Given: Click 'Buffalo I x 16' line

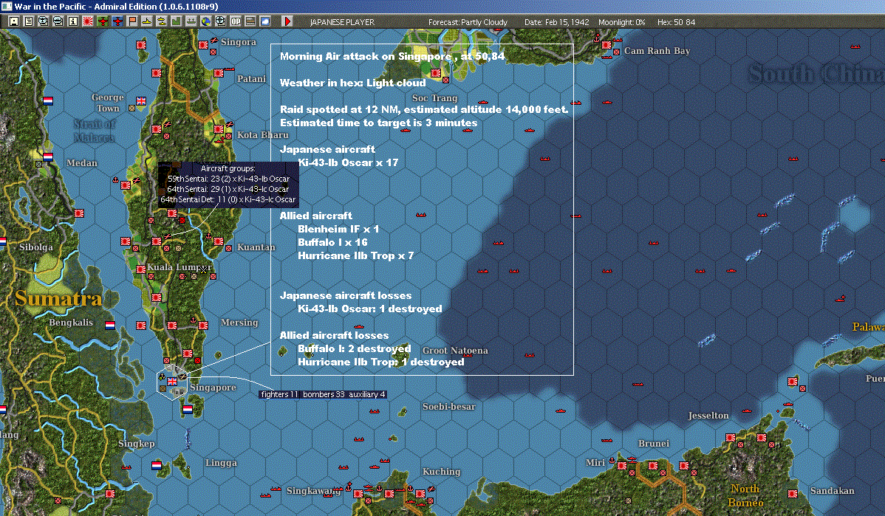Looking at the screenshot, I should click(333, 242).
